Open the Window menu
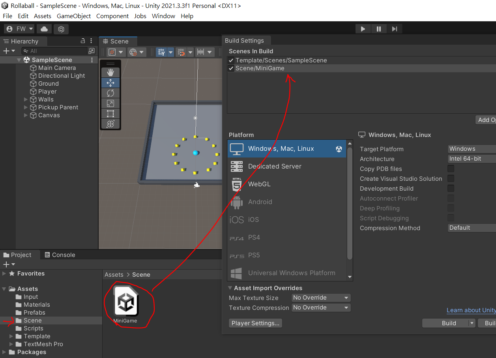The width and height of the screenshot is (496, 358). pyautogui.click(x=163, y=16)
